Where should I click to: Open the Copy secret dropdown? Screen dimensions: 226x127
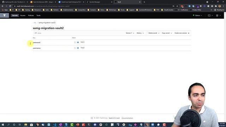pos(167,33)
